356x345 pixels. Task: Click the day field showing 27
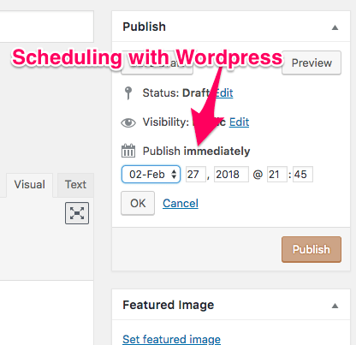click(196, 174)
